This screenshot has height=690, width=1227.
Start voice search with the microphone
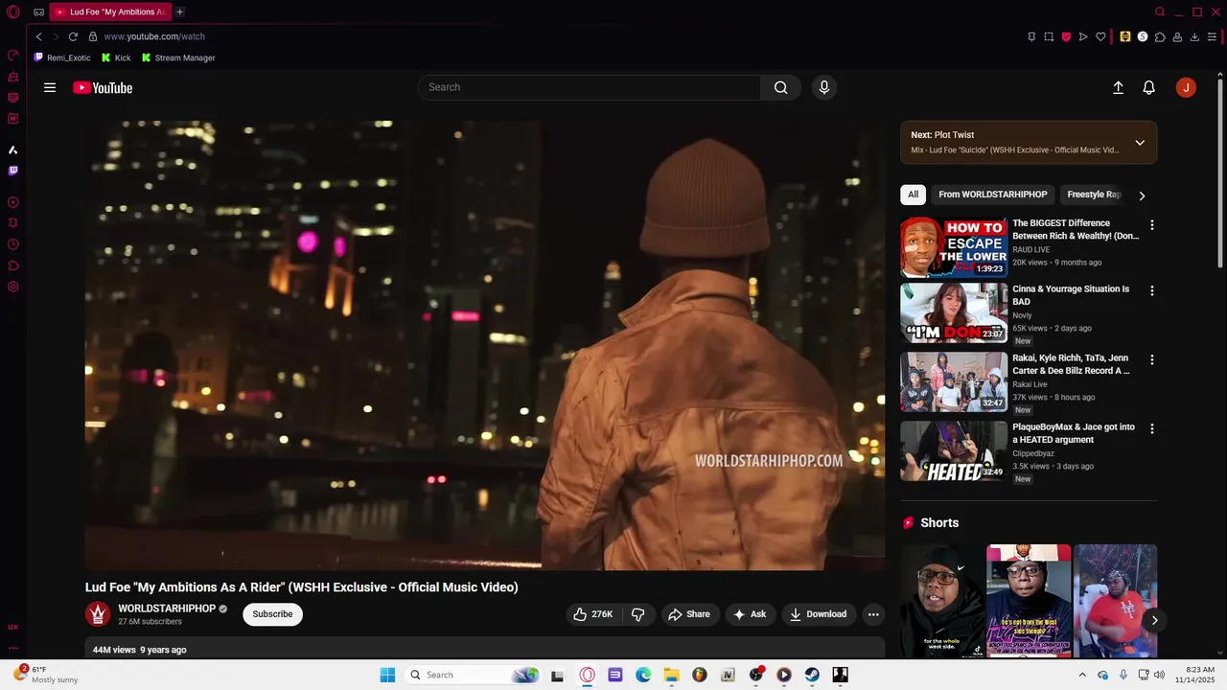[x=823, y=87]
